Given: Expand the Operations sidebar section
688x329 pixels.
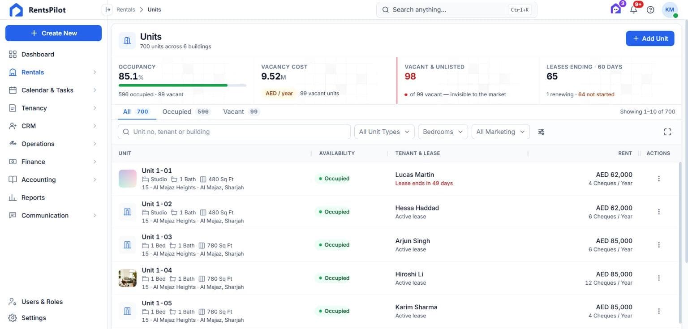Looking at the screenshot, I should coord(53,144).
